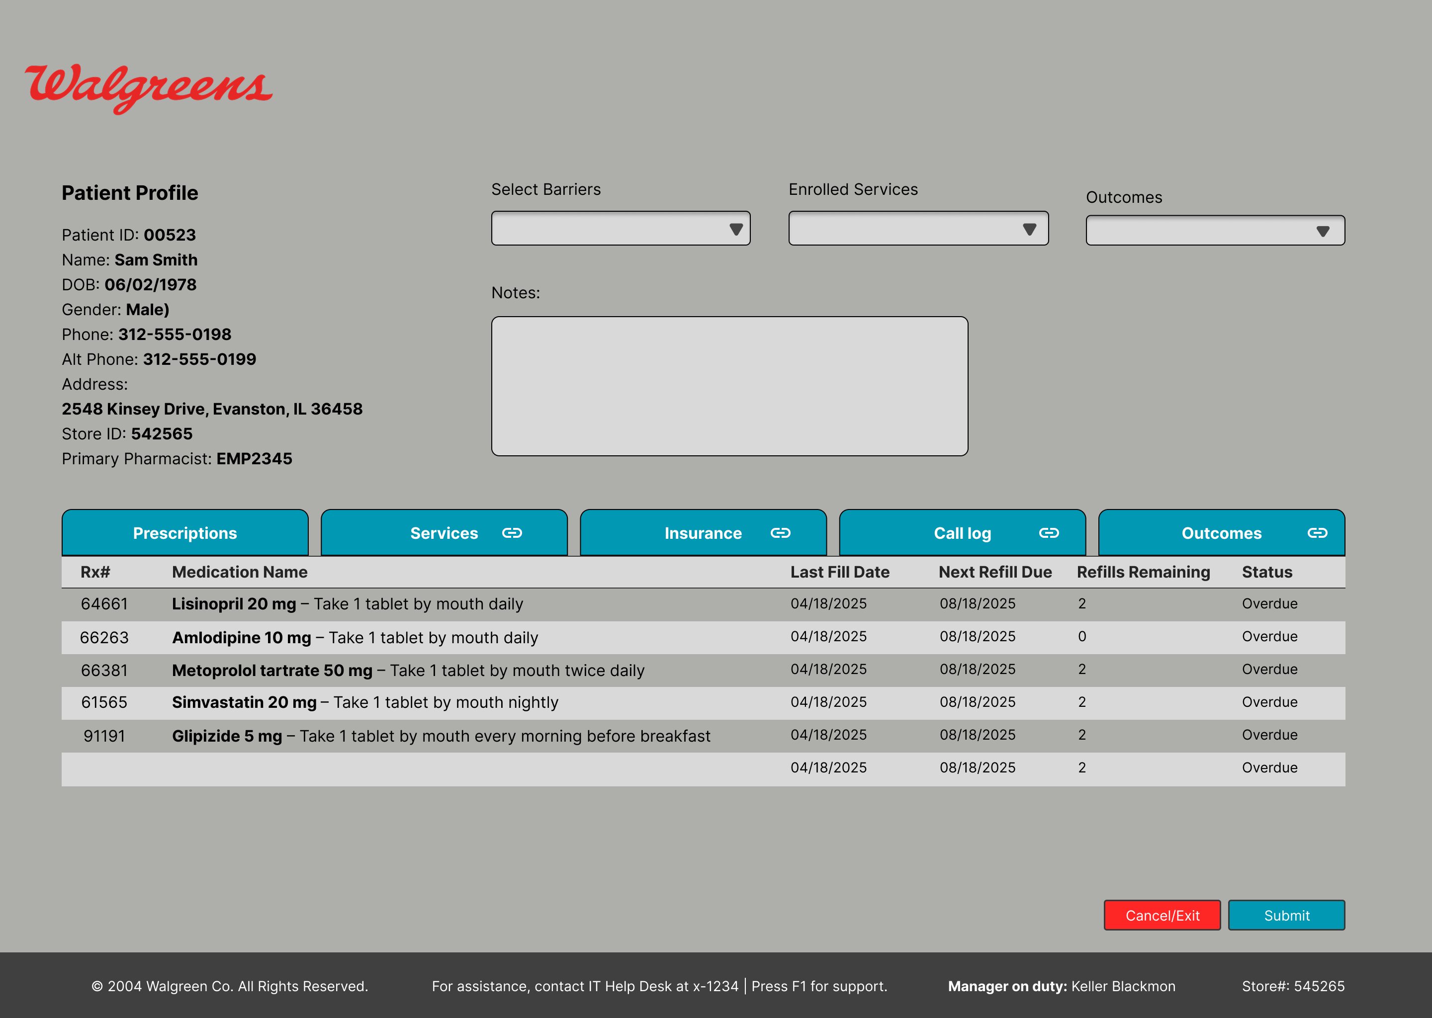Select the Amlodipine 10 mg row

439,637
